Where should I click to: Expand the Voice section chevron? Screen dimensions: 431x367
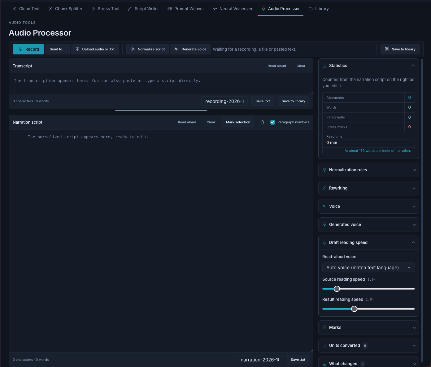(x=414, y=207)
